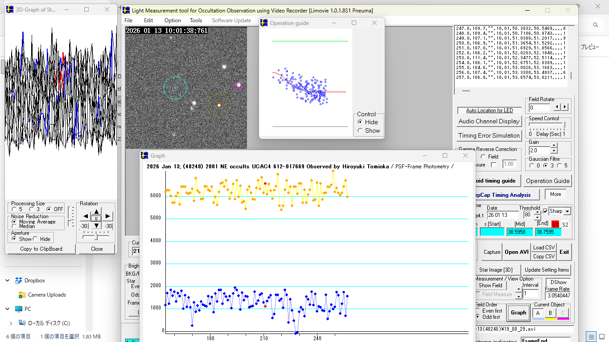This screenshot has width=609, height=342.
Task: Click the red S1 indicator
Action: coord(555,224)
